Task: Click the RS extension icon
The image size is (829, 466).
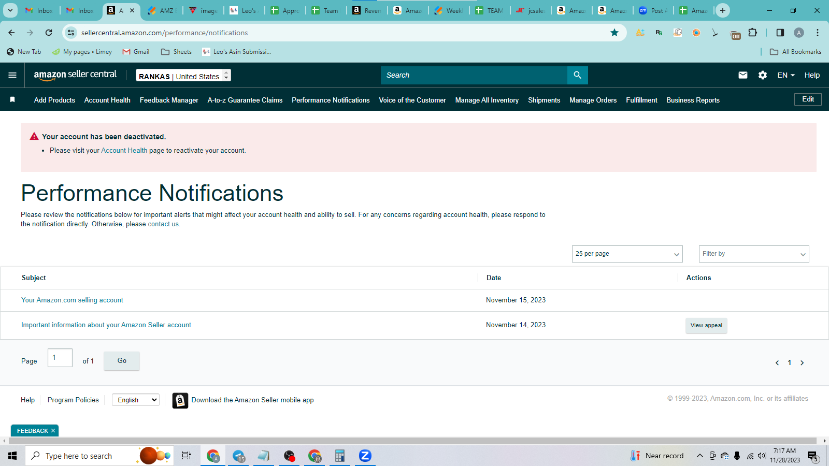Action: 659,33
